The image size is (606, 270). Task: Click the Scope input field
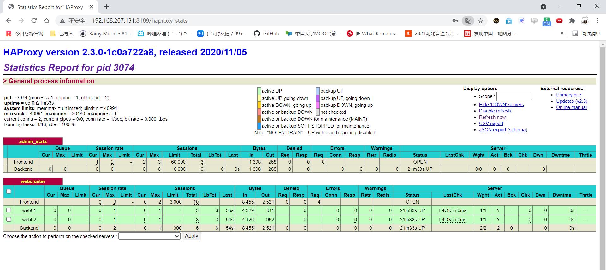514,96
